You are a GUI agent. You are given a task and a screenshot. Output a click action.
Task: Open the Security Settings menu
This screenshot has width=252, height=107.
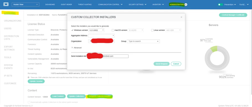tap(137, 4)
